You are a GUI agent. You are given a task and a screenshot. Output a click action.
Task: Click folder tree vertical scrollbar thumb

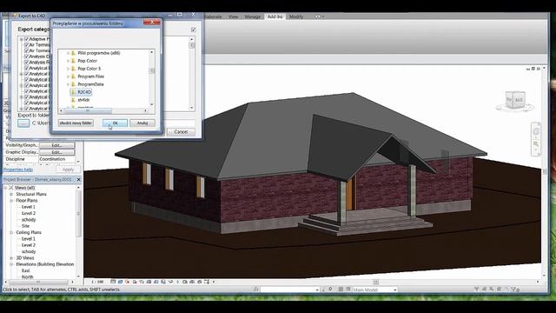[x=152, y=71]
